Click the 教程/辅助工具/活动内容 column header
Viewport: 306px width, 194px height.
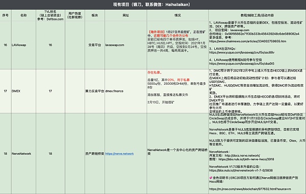[257, 15]
